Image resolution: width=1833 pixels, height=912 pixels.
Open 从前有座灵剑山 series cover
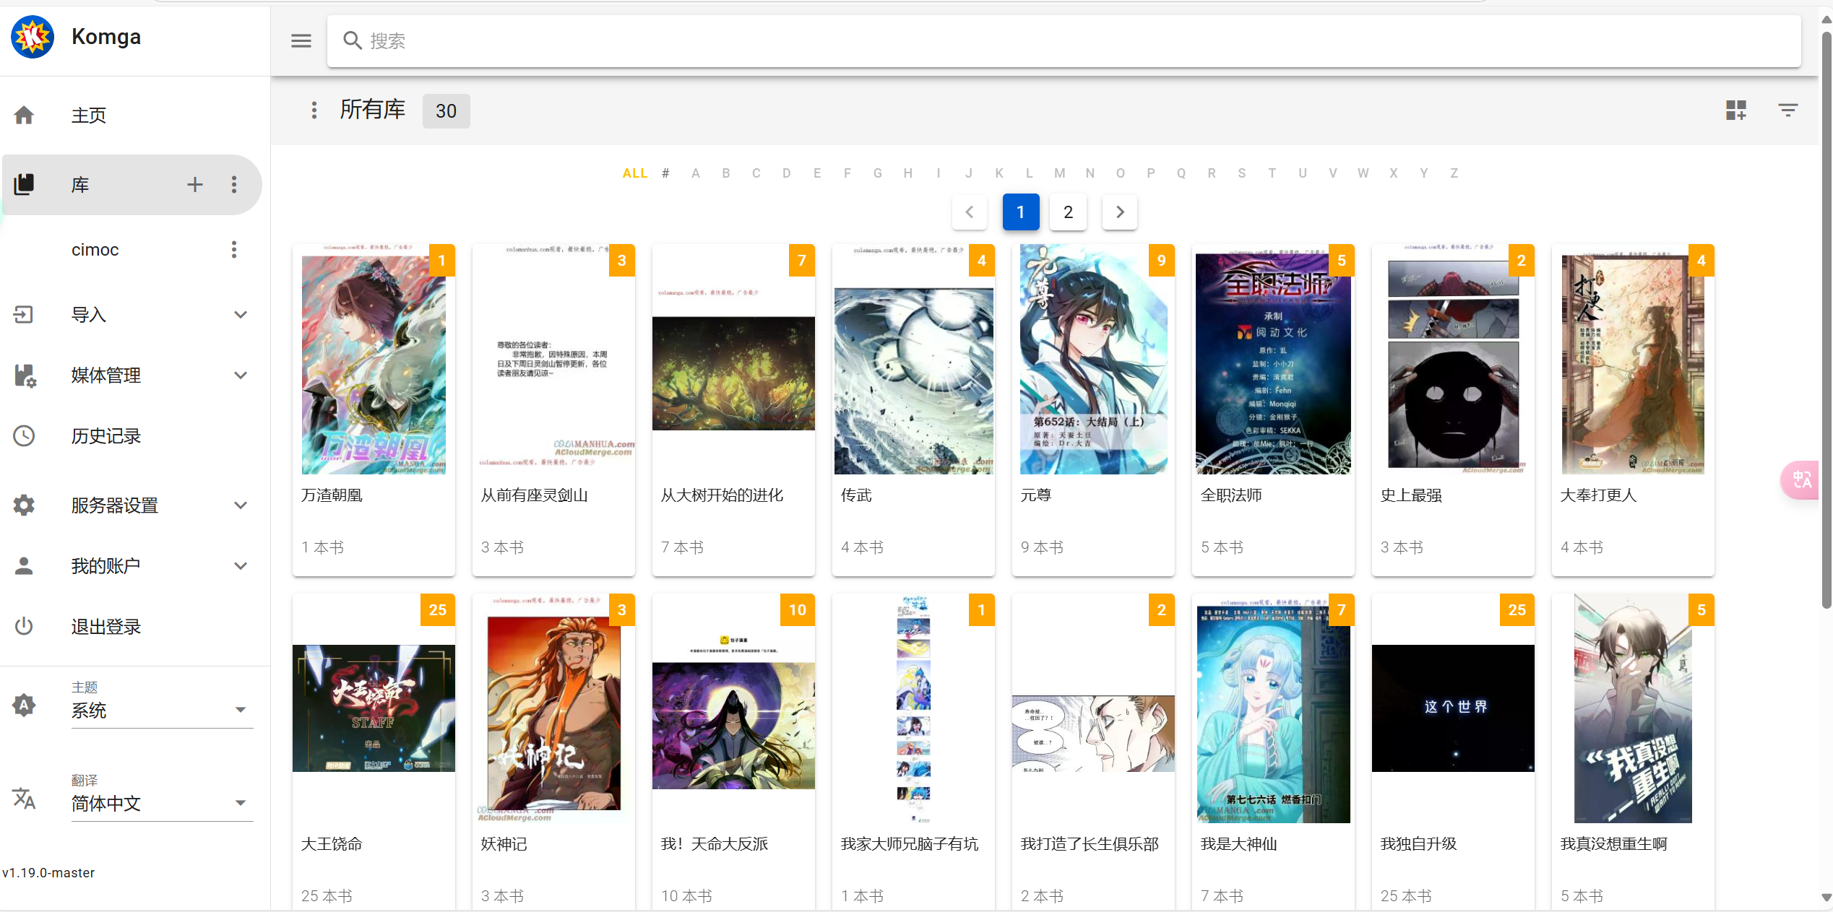coord(553,359)
